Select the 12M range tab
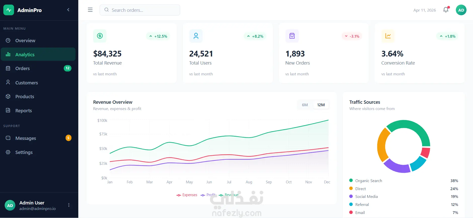Image resolution: width=473 pixels, height=218 pixels. 321,105
